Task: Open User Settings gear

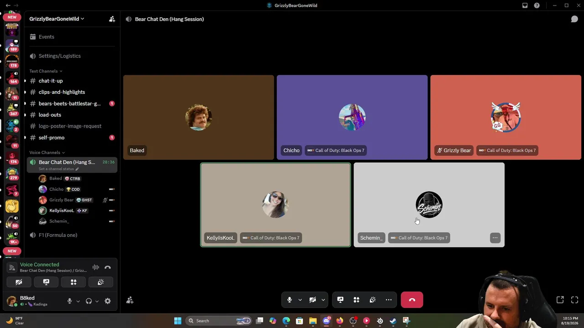Action: pos(108,301)
